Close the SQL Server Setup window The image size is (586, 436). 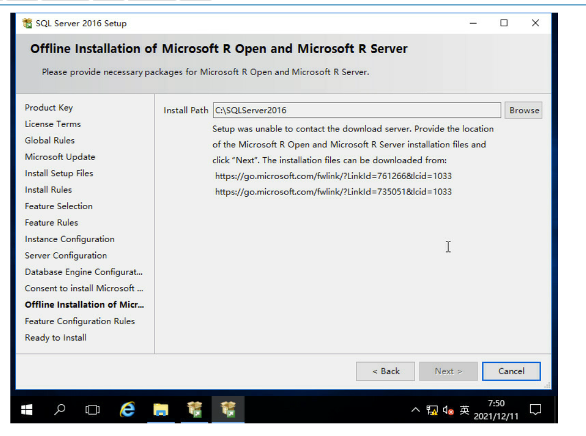(x=535, y=23)
